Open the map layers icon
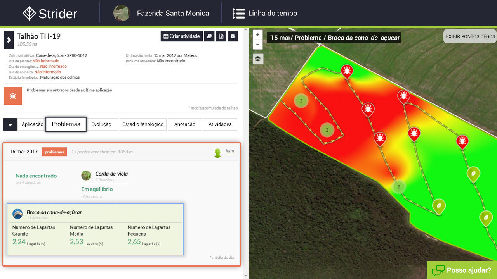This screenshot has width=497, height=279. [258, 59]
